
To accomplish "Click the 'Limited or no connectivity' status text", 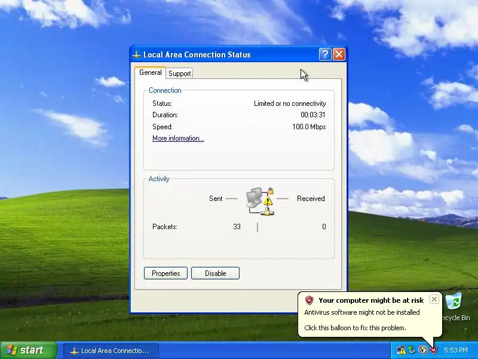I will click(290, 104).
